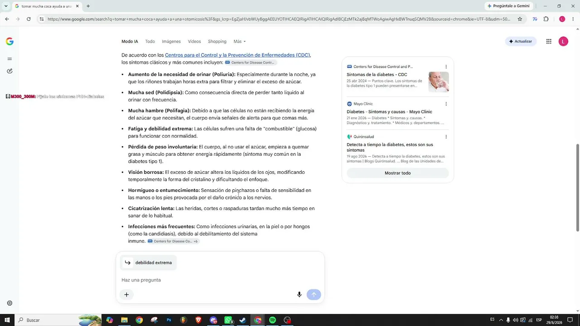Image resolution: width=580 pixels, height=326 pixels.
Task: Open Copilot from the taskbar
Action: [x=110, y=320]
